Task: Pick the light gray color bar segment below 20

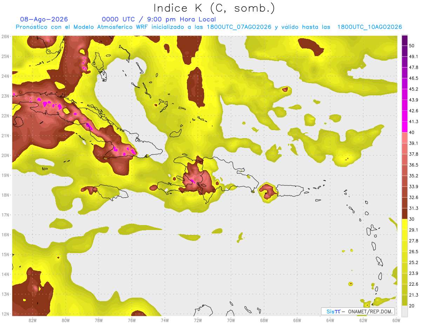Action: point(405,311)
